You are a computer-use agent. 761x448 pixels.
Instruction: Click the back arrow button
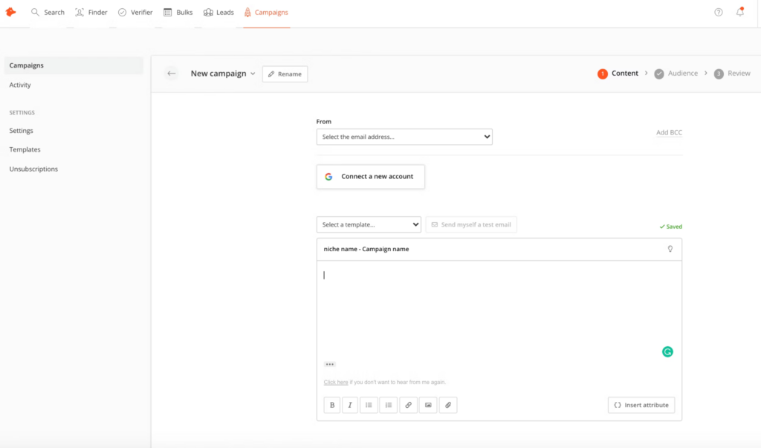pos(172,74)
